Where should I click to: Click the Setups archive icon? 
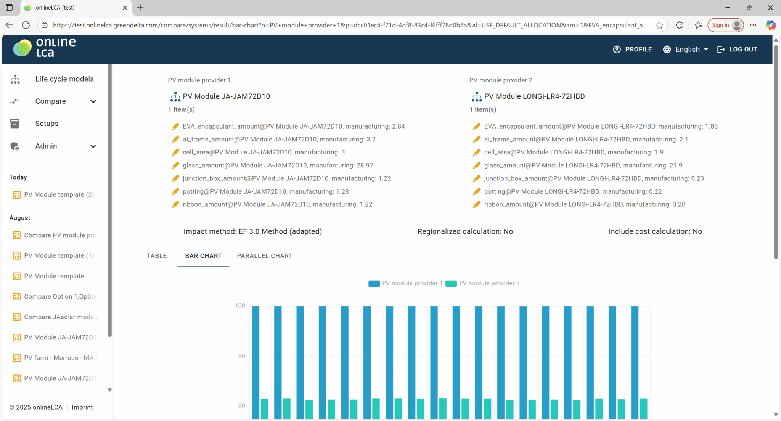(15, 124)
